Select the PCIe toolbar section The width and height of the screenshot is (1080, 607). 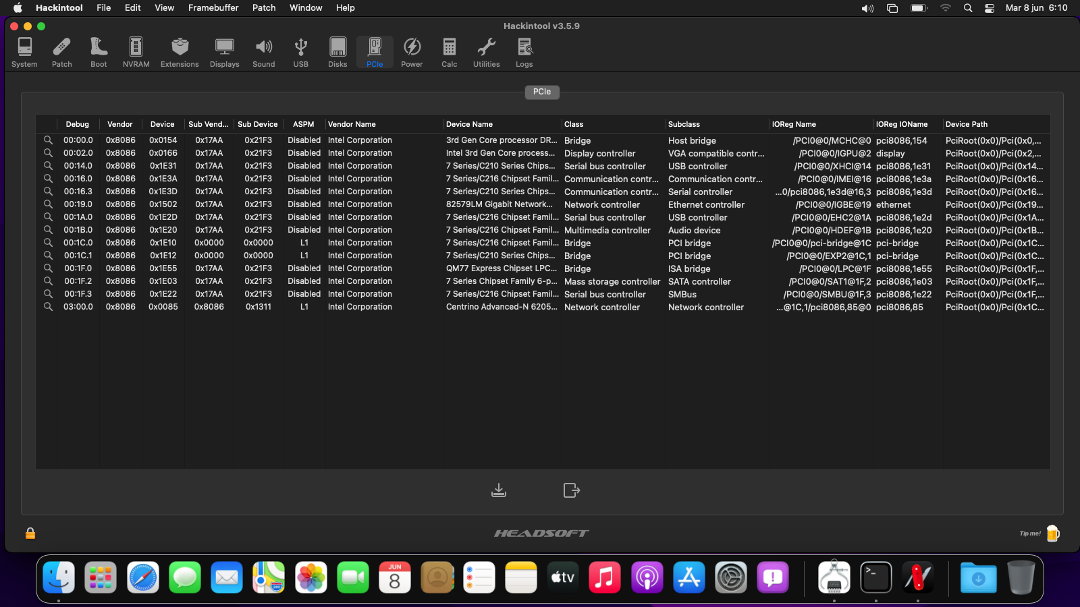[375, 53]
